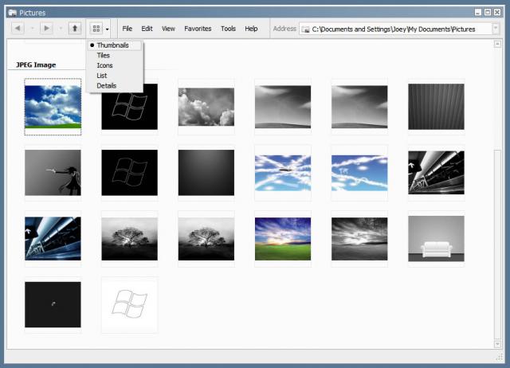
Task: Select the Thumbnails view option
Action: coord(112,45)
